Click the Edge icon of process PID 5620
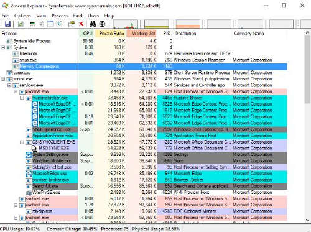Screen dimensions: 311x232 point(35,117)
